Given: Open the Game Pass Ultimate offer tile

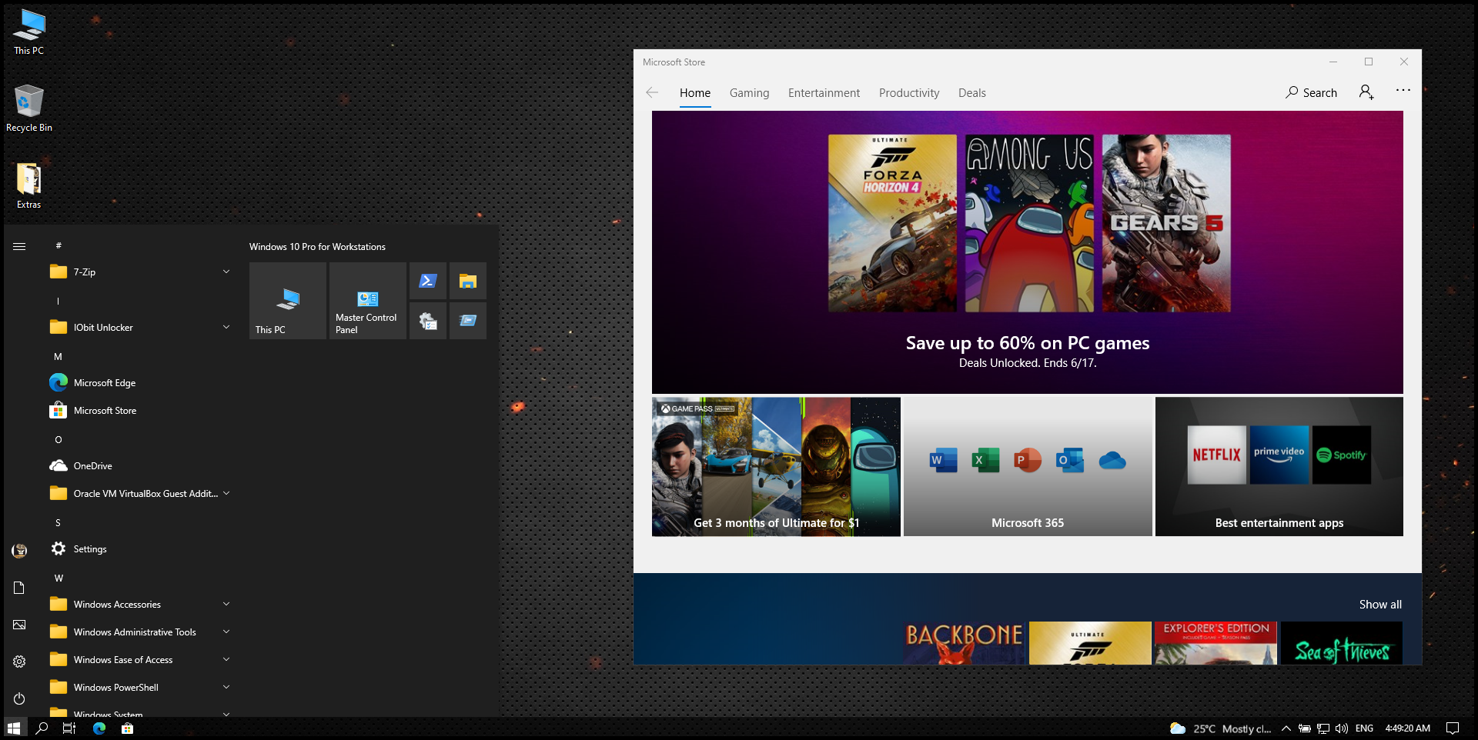Looking at the screenshot, I should point(776,466).
